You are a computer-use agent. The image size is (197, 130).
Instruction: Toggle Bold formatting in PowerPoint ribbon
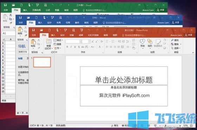tap(67, 47)
